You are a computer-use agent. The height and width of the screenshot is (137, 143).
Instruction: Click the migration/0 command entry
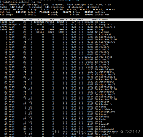[x=107, y=42]
